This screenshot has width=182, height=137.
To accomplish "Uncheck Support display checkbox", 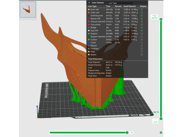I will [x=142, y=33].
